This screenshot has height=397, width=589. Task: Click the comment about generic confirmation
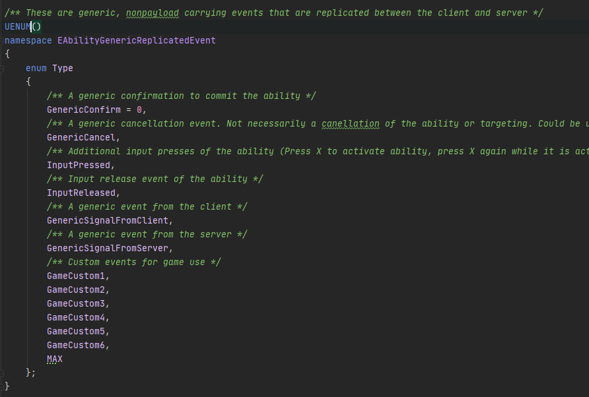(x=182, y=96)
